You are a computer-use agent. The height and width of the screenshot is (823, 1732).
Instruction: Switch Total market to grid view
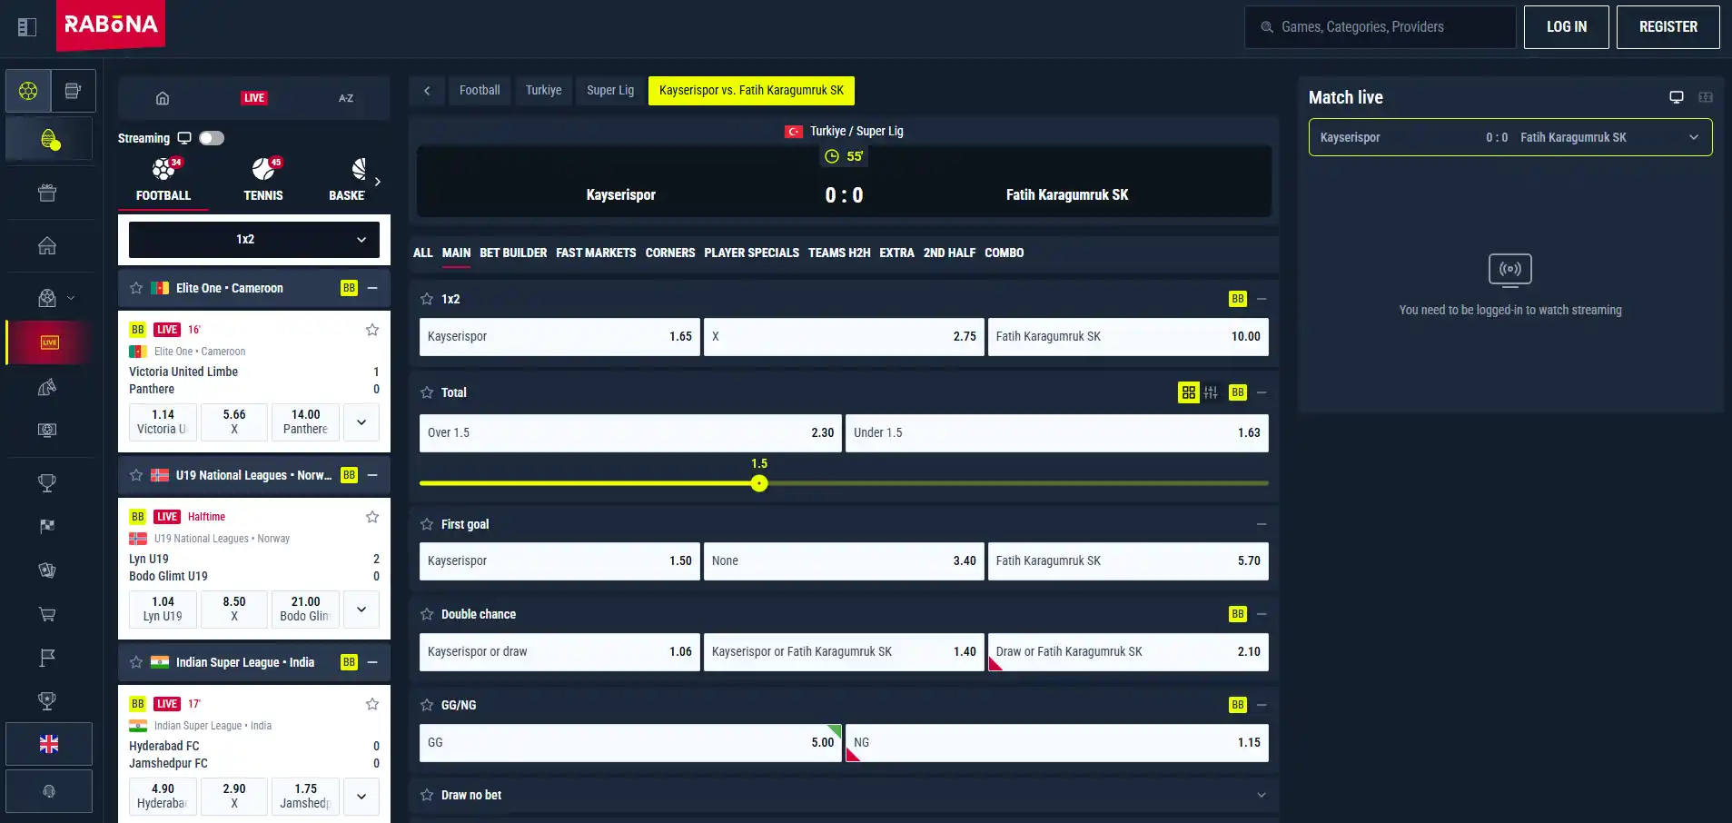coord(1189,392)
